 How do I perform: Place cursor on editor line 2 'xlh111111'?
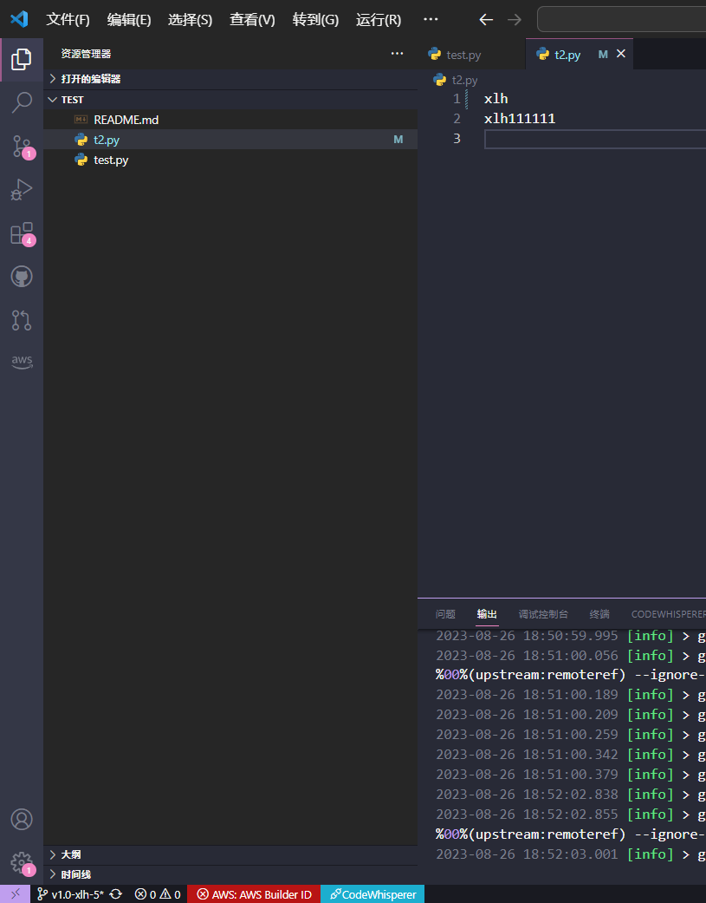[520, 119]
